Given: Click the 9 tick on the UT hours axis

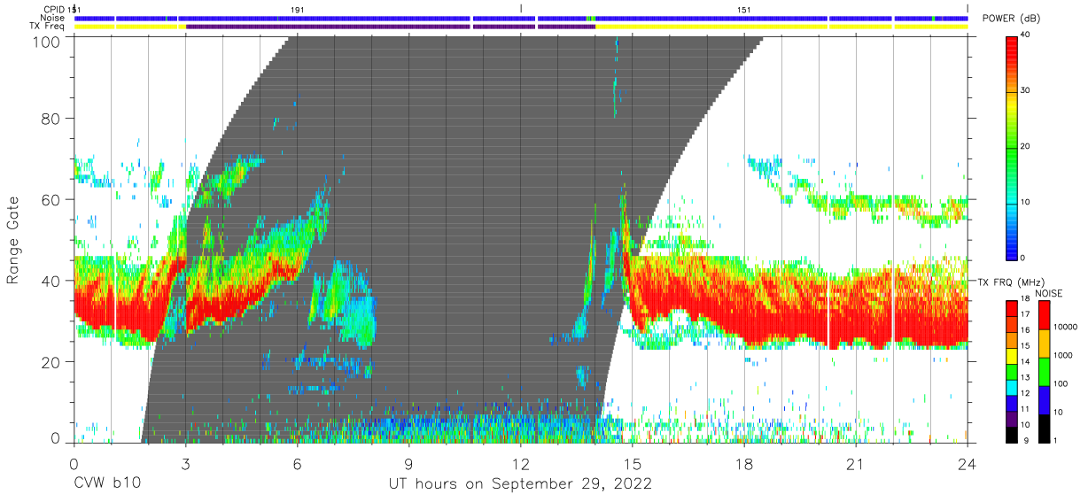Looking at the screenshot, I should (x=409, y=463).
